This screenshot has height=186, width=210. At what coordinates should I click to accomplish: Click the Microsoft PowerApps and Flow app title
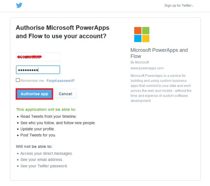click(159, 53)
